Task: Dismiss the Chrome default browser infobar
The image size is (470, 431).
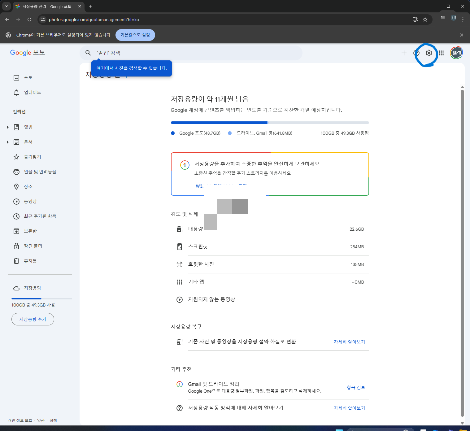Action: 462,35
